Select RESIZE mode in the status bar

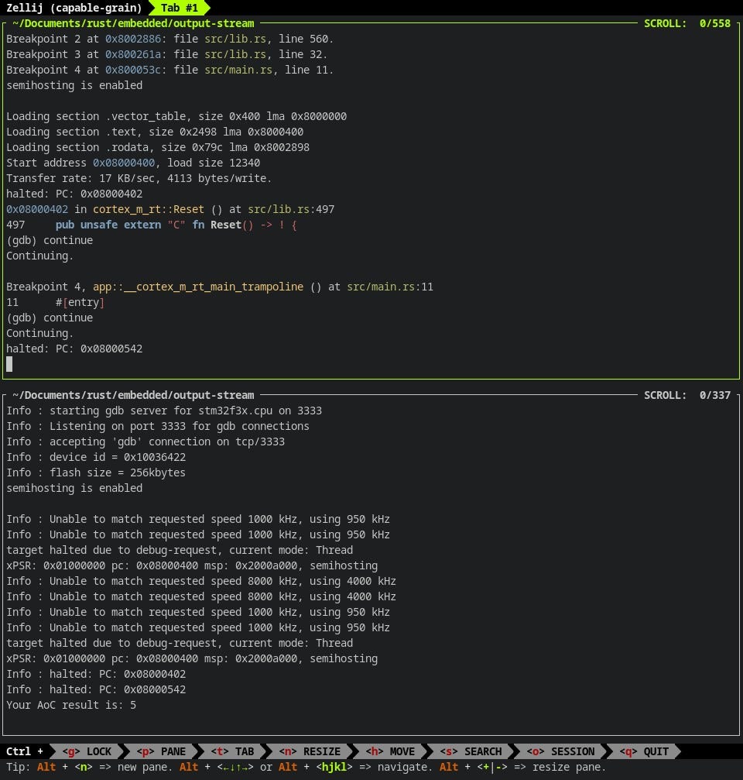(310, 751)
